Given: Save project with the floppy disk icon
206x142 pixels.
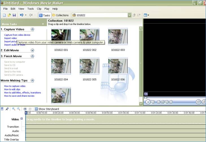Looking at the screenshot, I should tap(14, 15).
